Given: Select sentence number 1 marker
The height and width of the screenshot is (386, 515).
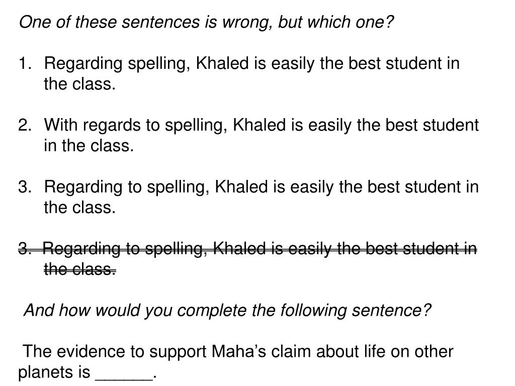Looking at the screenshot, I should tap(25, 63).
